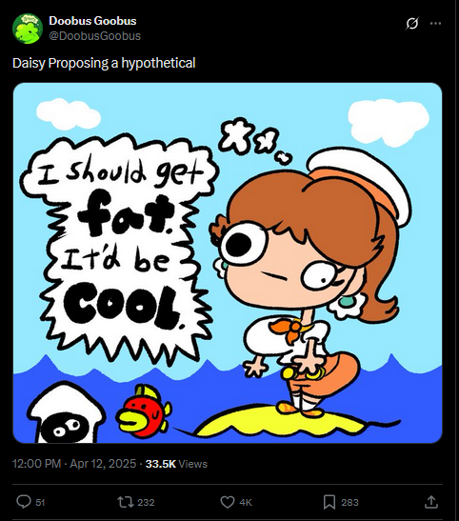Viewport: 459px width, 521px height.
Task: Click the Doobus Goobus display name
Action: tap(92, 21)
